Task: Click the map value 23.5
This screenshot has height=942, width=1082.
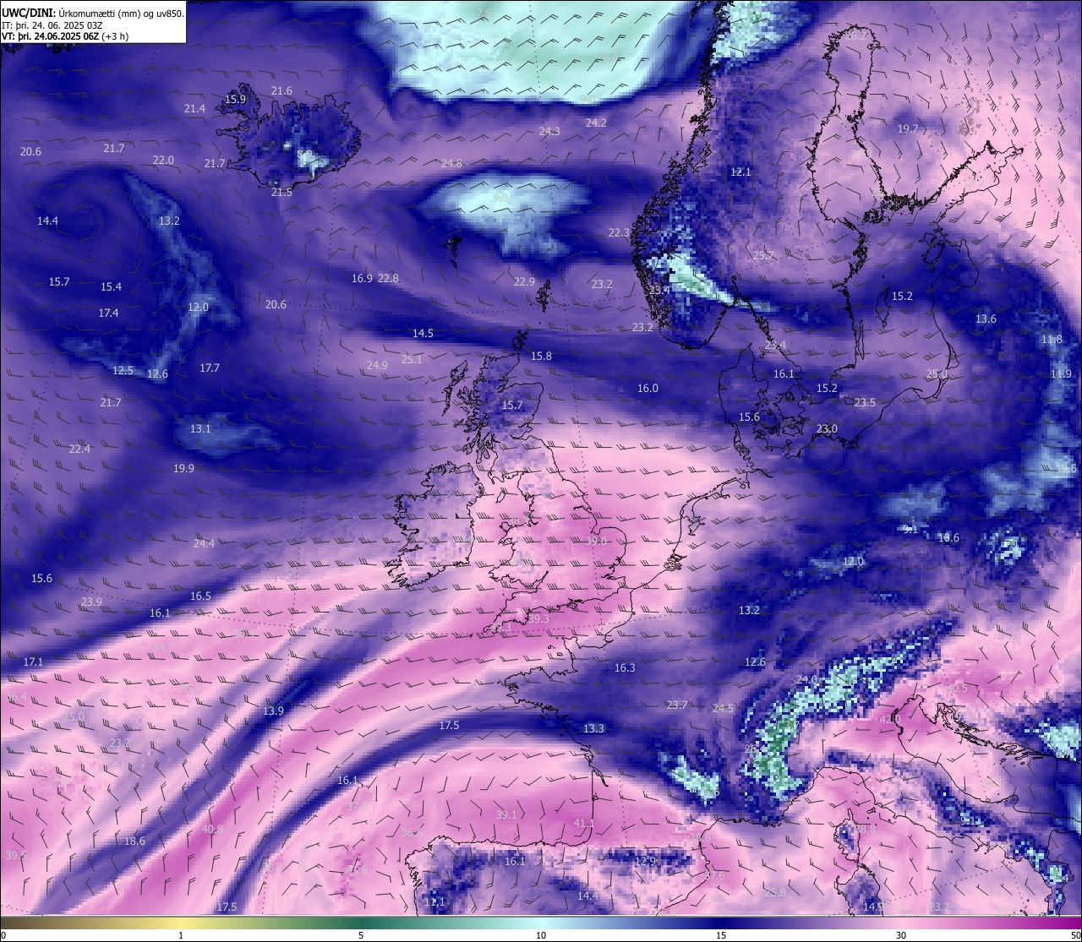Action: (x=865, y=403)
